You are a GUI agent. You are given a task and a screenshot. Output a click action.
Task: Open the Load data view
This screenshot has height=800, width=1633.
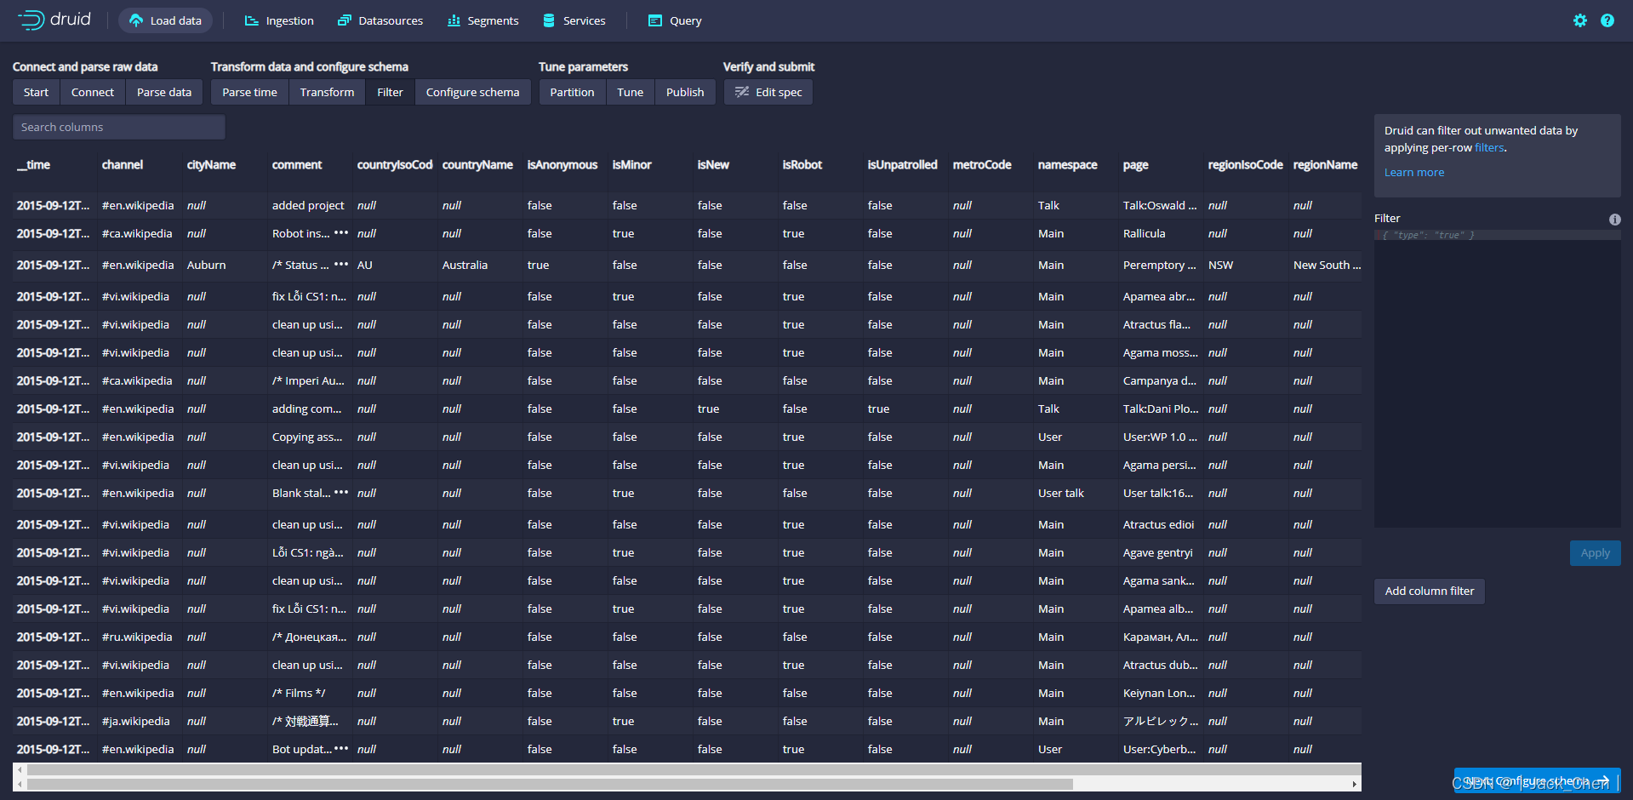[165, 20]
